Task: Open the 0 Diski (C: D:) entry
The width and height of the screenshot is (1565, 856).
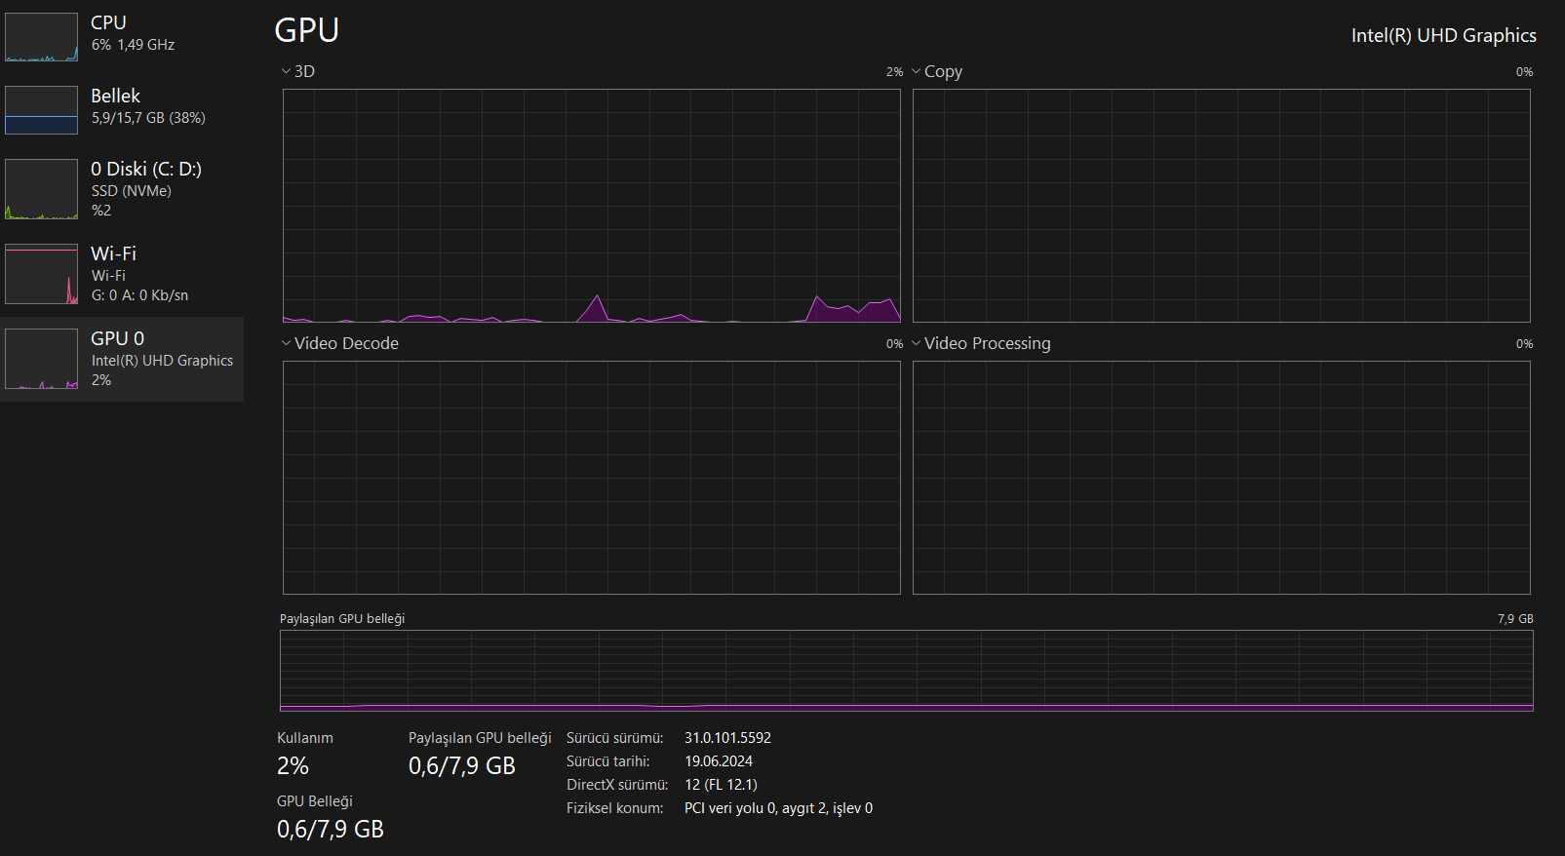Action: pos(122,189)
